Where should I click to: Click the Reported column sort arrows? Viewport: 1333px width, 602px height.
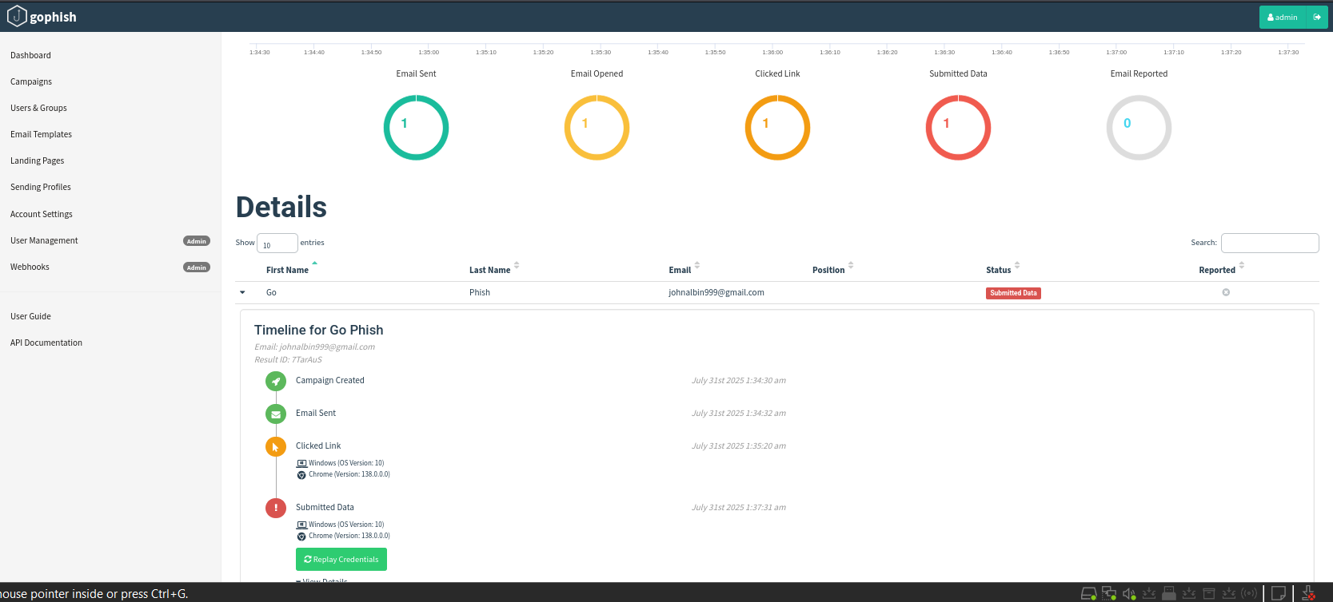(x=1242, y=265)
